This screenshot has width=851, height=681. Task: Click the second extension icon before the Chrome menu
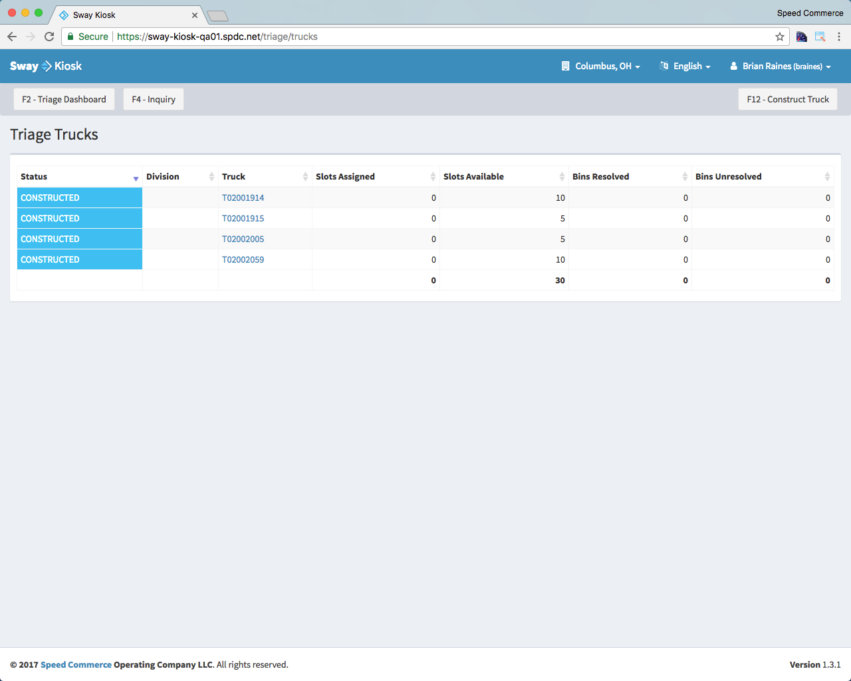pyautogui.click(x=820, y=37)
